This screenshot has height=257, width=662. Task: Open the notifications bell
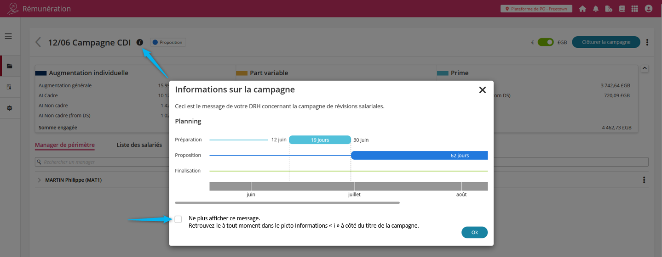point(596,9)
